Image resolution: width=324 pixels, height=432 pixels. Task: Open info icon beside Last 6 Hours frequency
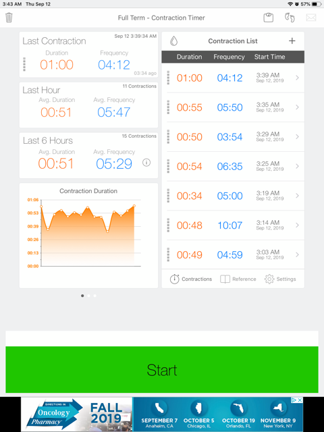pyautogui.click(x=146, y=163)
